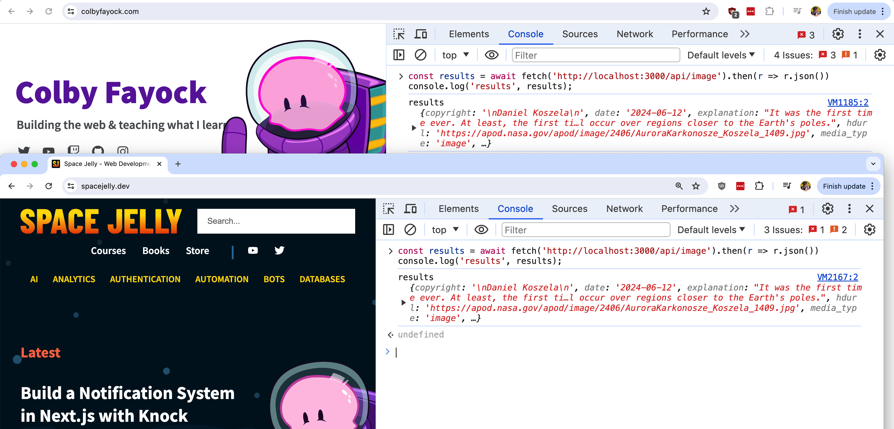
Task: Open DevTools kebab menu in colbyfayock window
Action: click(x=859, y=34)
